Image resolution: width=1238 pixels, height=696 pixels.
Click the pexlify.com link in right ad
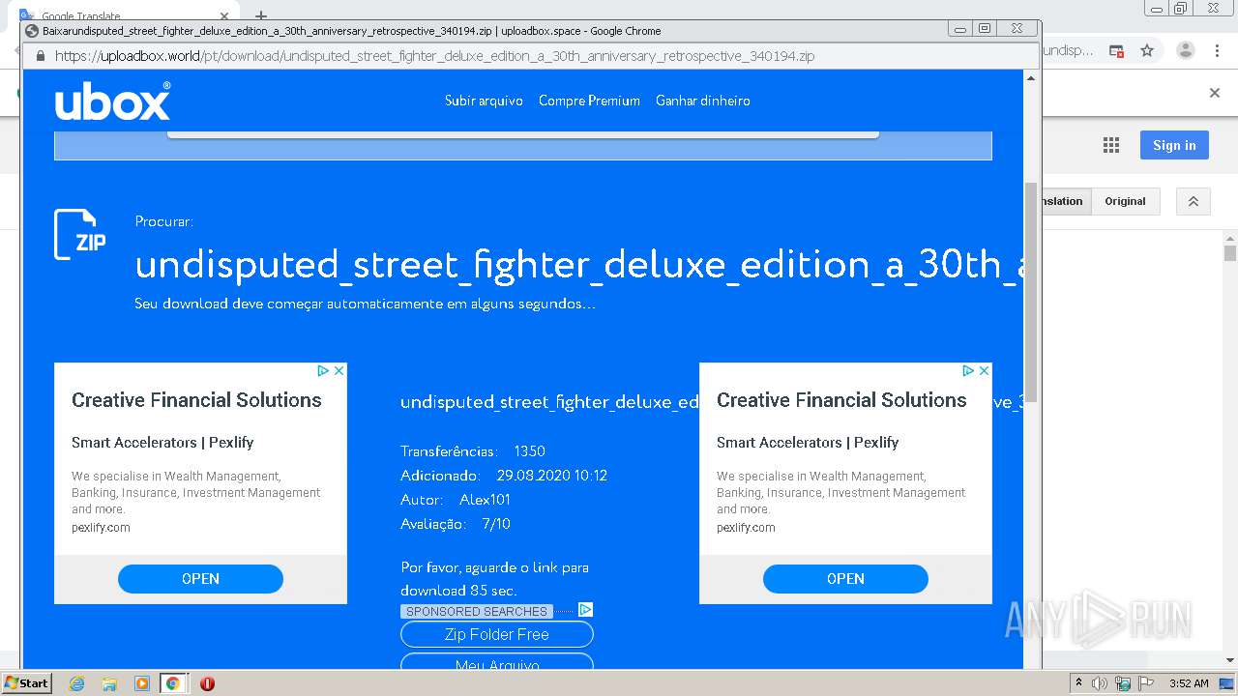(x=746, y=528)
